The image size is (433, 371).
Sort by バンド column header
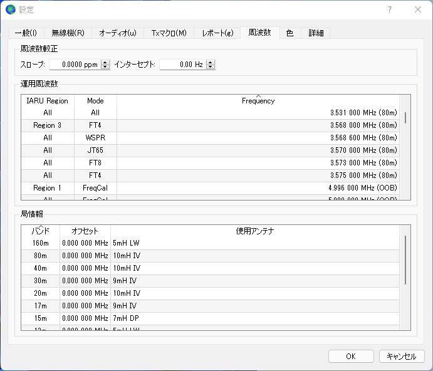[x=41, y=231]
